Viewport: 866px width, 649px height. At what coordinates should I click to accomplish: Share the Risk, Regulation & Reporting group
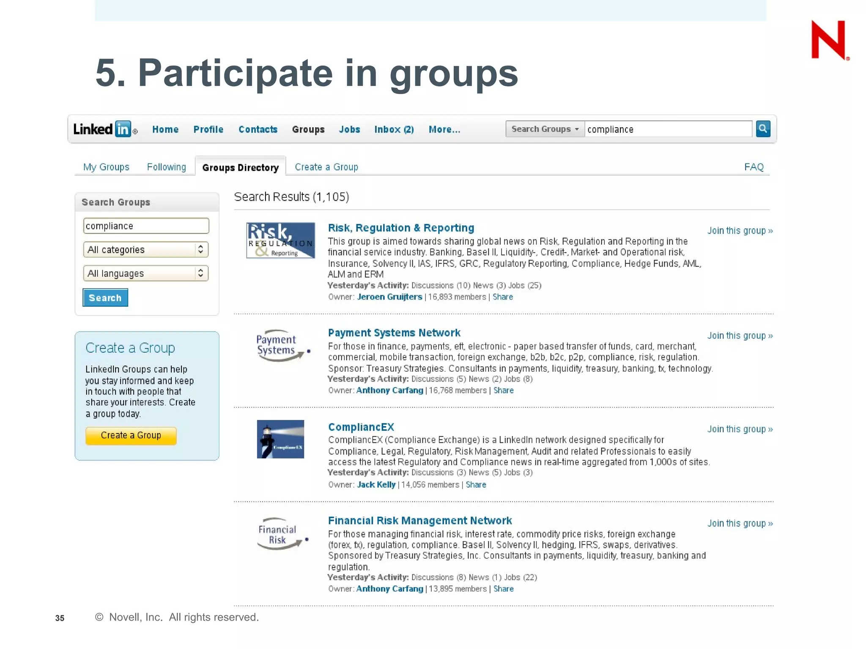coord(503,297)
